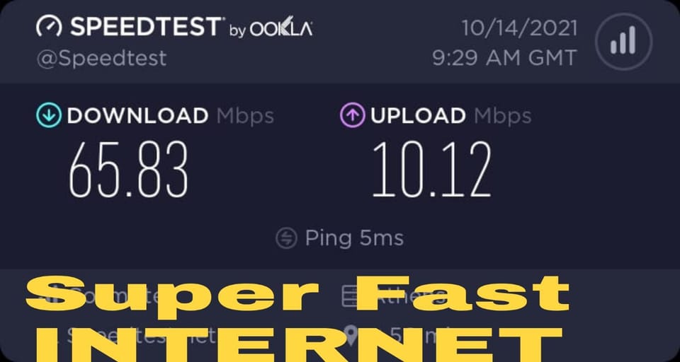Open the @Speedtest handle link
Image resolution: width=680 pixels, height=362 pixels.
[101, 59]
